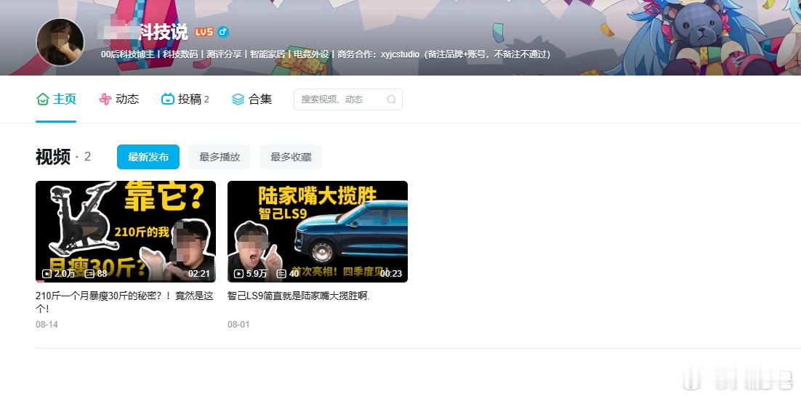The image size is (801, 398).
Task: Click the pinwheel icon beside 动态
Action: (105, 99)
